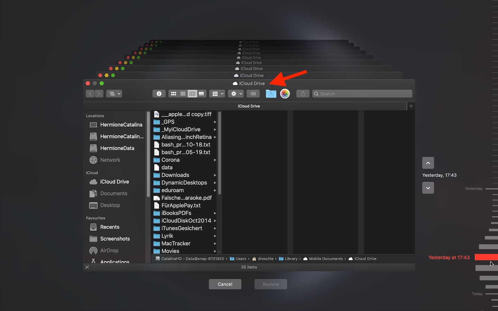Click iCloud Drive in the path bar
This screenshot has width=498, height=311.
(x=362, y=259)
